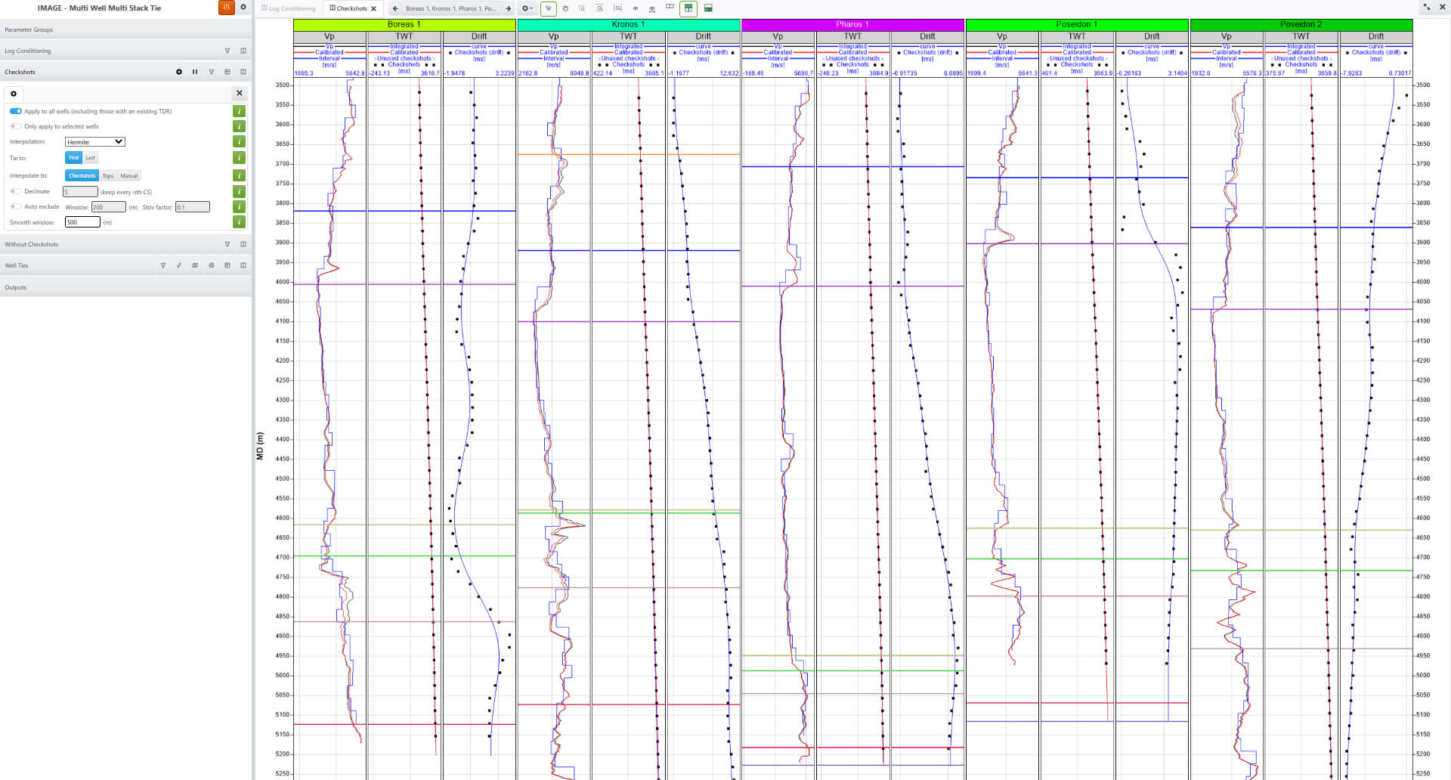Switch to the Log Conditioning tab
The height and width of the screenshot is (780, 1451).
click(x=289, y=8)
